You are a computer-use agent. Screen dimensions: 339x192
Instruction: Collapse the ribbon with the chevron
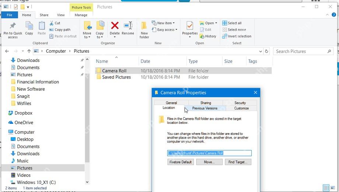(x=327, y=15)
